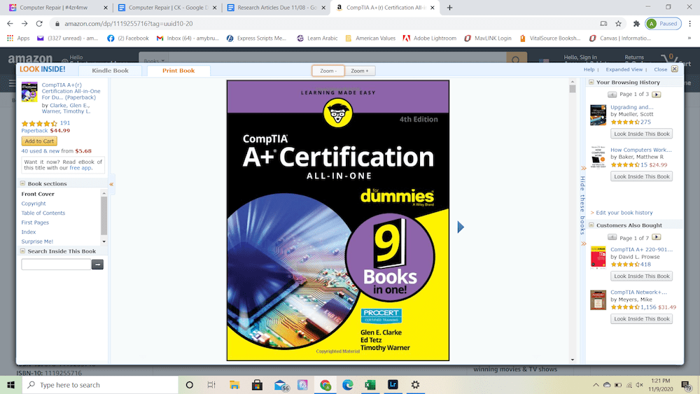This screenshot has height=394, width=700.
Task: Collapse the Book sections panel
Action: pos(22,183)
